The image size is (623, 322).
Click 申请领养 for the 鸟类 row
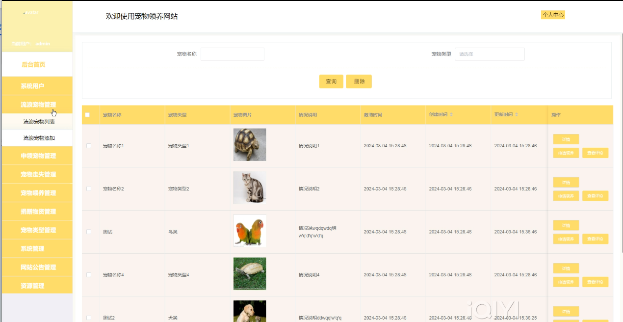click(566, 239)
